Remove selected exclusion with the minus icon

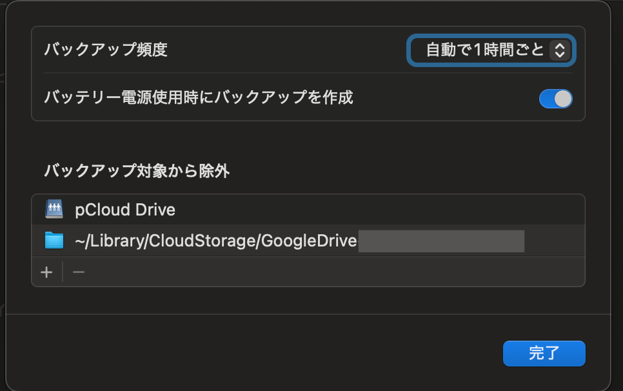(x=79, y=272)
